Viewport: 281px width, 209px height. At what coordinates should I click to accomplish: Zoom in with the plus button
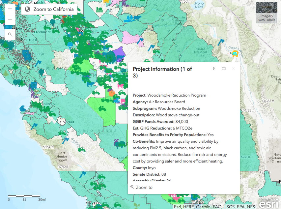pyautogui.click(x=10, y=9)
